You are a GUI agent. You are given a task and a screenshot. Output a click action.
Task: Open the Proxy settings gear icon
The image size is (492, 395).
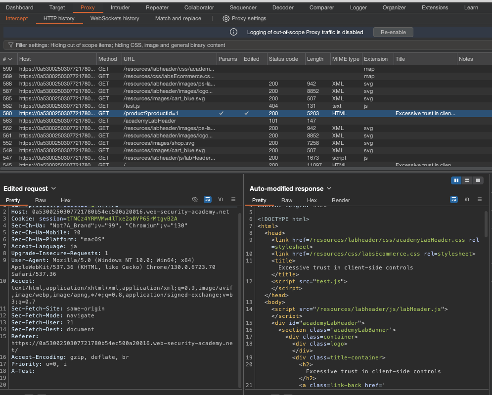coord(226,18)
